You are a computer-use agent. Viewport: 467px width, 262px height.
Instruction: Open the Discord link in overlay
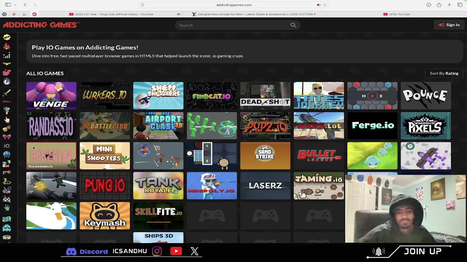click(x=87, y=251)
